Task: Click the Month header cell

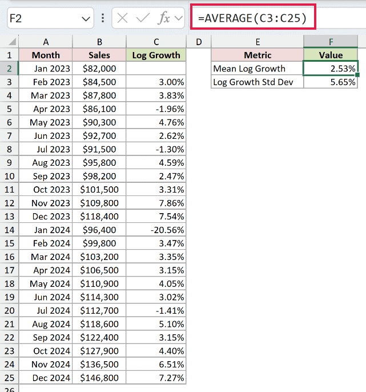Action: [x=46, y=55]
